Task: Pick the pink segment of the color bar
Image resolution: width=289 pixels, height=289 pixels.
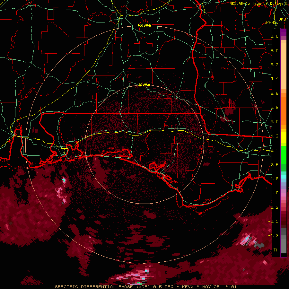Action: coord(284,195)
